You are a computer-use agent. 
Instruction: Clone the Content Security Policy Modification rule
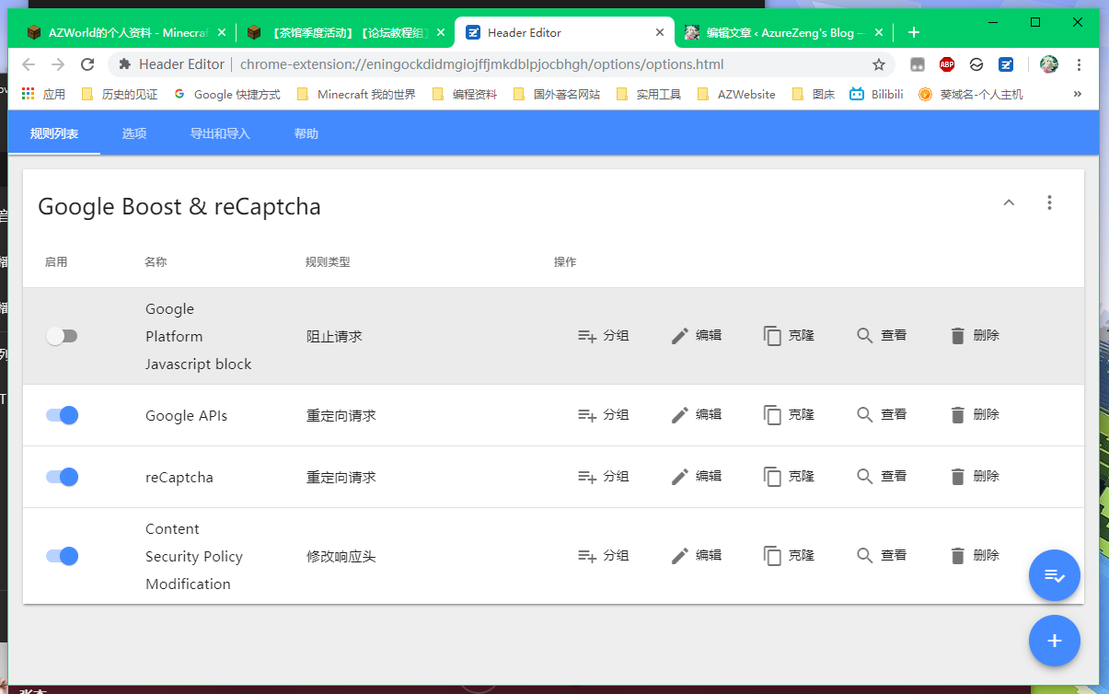pyautogui.click(x=789, y=556)
